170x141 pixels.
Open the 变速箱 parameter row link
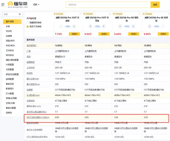tap(29, 90)
